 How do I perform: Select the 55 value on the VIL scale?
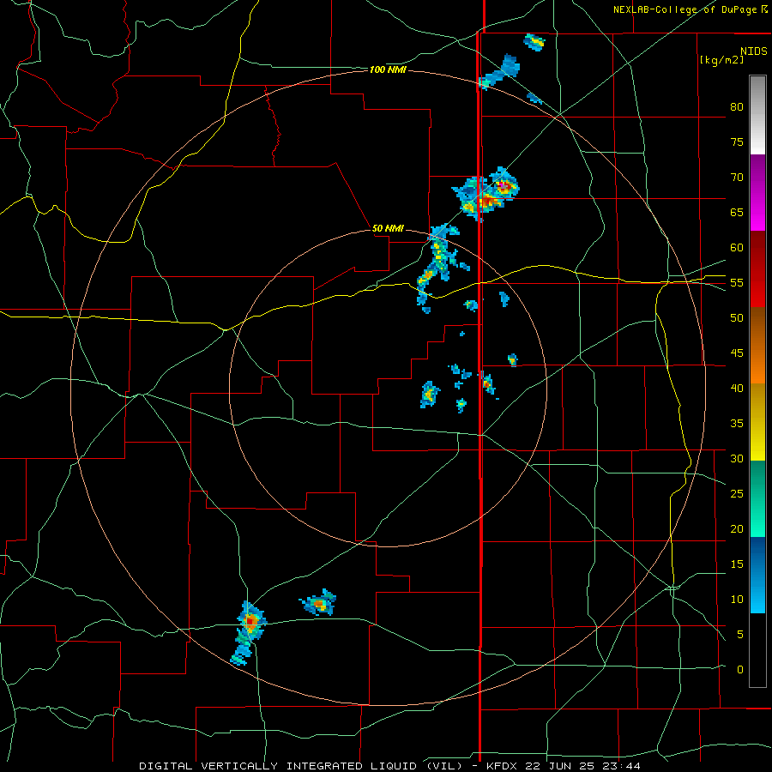(x=737, y=282)
